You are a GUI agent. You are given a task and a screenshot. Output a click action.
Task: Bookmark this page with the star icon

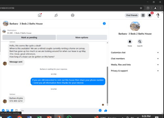coord(141,8)
